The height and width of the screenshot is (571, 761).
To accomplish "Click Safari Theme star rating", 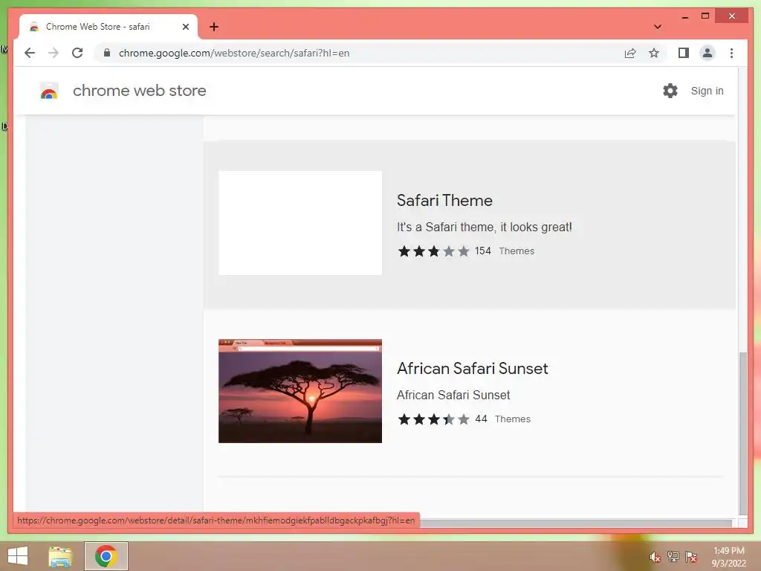I will click(x=433, y=251).
